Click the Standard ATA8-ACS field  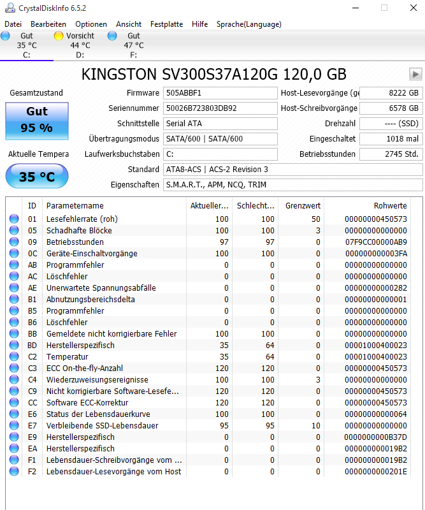point(292,170)
